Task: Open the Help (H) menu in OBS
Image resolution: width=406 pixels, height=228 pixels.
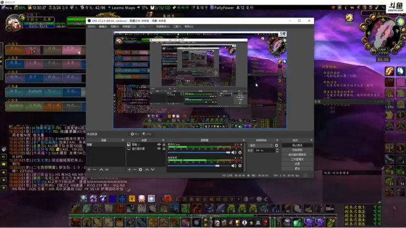Action: (189, 27)
